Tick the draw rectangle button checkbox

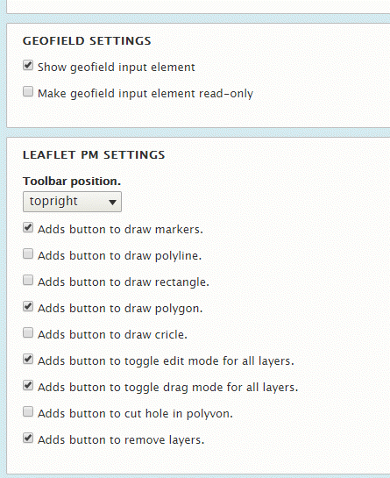click(28, 280)
